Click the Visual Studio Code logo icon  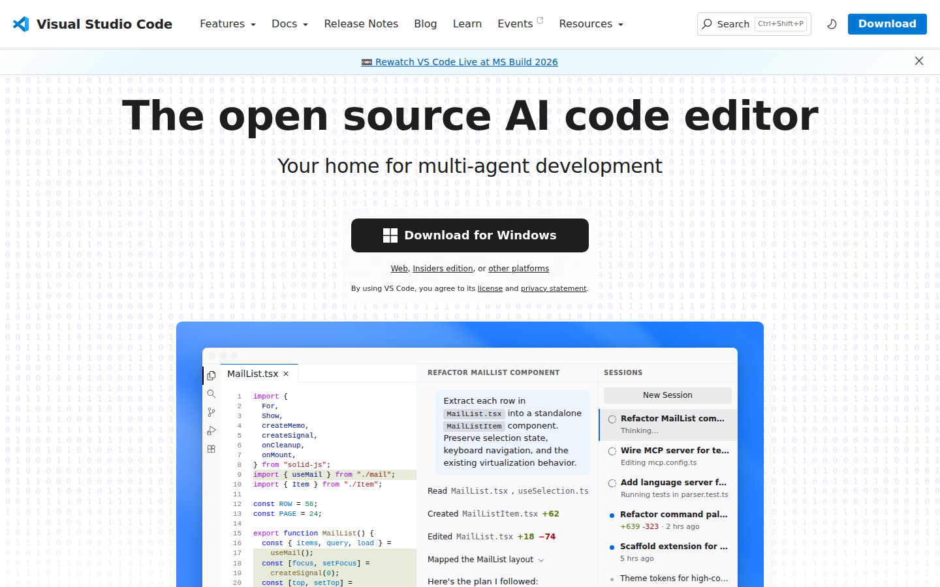tap(21, 24)
